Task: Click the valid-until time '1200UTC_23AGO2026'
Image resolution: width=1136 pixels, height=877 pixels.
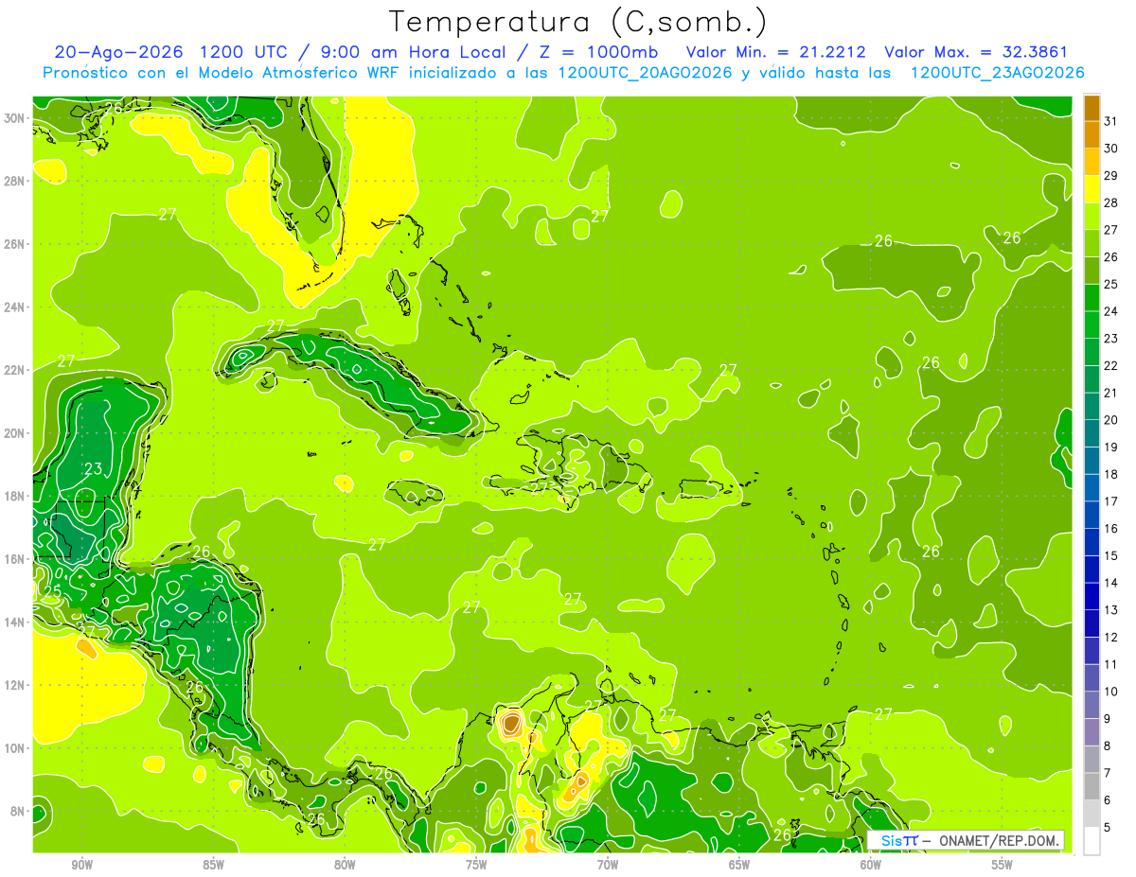Action: [997, 73]
